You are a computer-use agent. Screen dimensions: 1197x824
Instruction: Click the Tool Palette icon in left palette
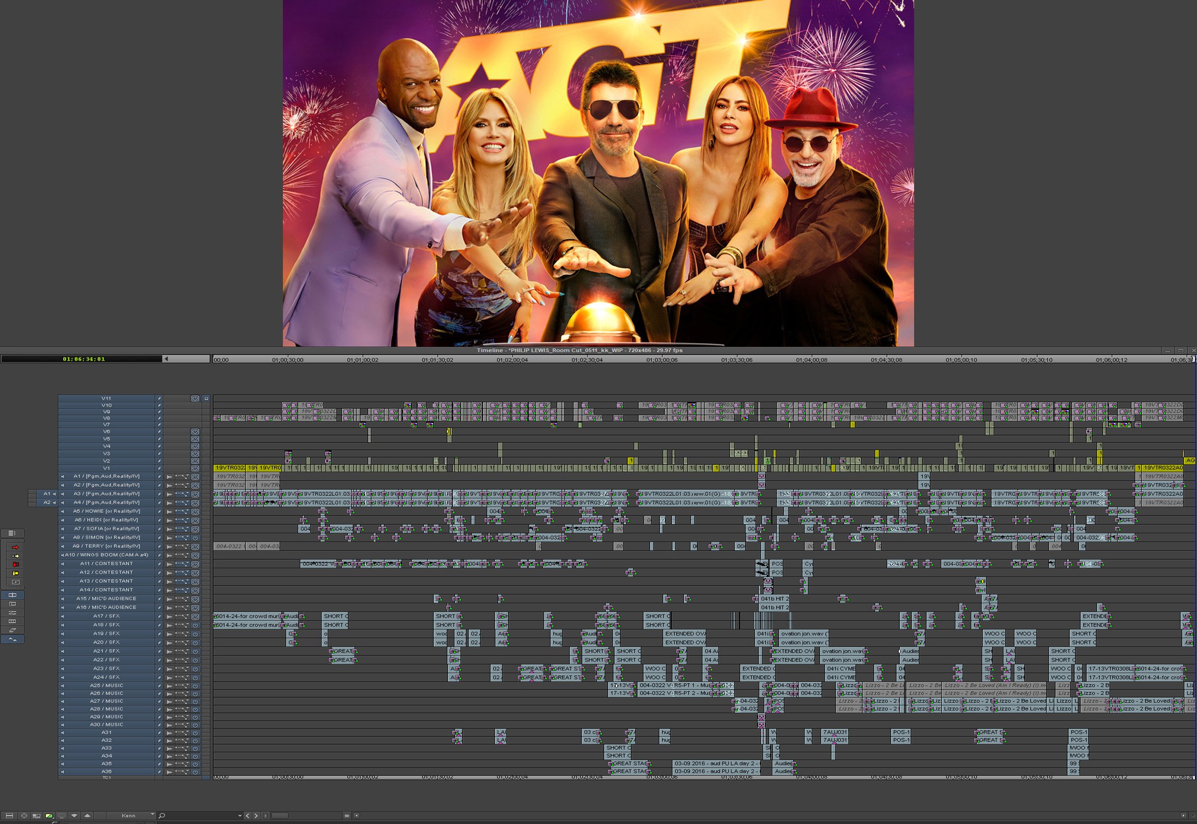coord(13,630)
